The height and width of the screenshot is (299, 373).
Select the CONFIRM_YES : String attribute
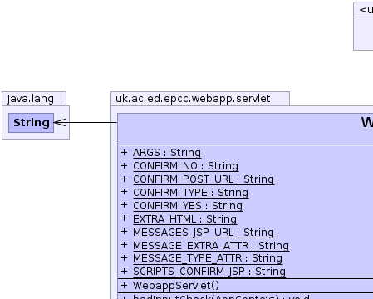[188, 206]
